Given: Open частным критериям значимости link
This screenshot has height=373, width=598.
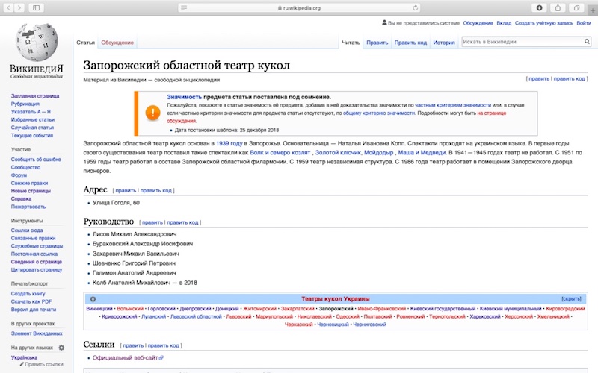Looking at the screenshot, I should click(453, 105).
